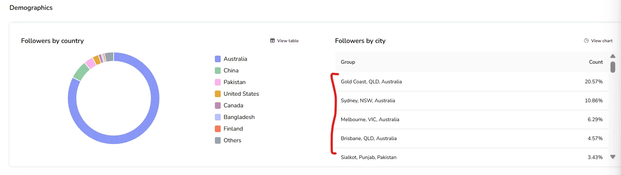Click the View chart pie icon
The width and height of the screenshot is (621, 175).
[586, 41]
